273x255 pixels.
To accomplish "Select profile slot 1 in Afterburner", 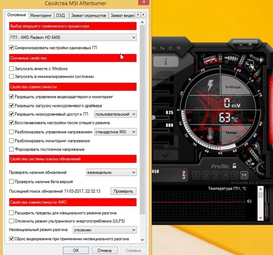I will click(196, 175).
